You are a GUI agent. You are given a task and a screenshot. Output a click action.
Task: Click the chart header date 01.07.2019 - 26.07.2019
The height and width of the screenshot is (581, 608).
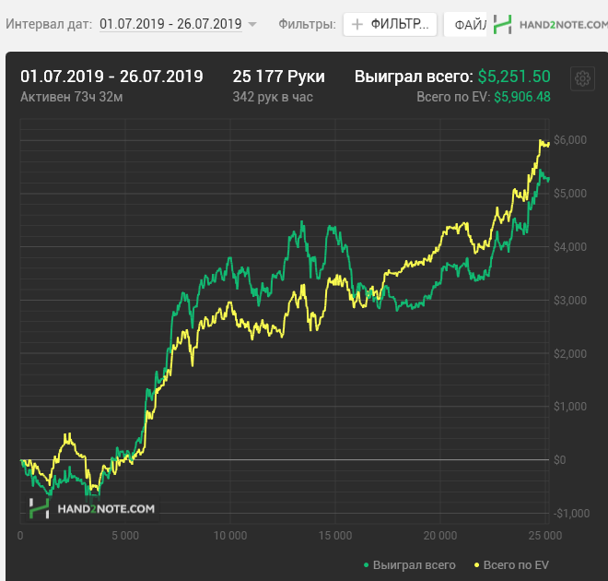(111, 77)
